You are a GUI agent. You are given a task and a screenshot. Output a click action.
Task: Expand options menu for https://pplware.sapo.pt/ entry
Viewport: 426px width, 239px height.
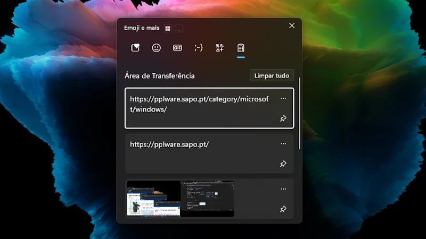(283, 144)
